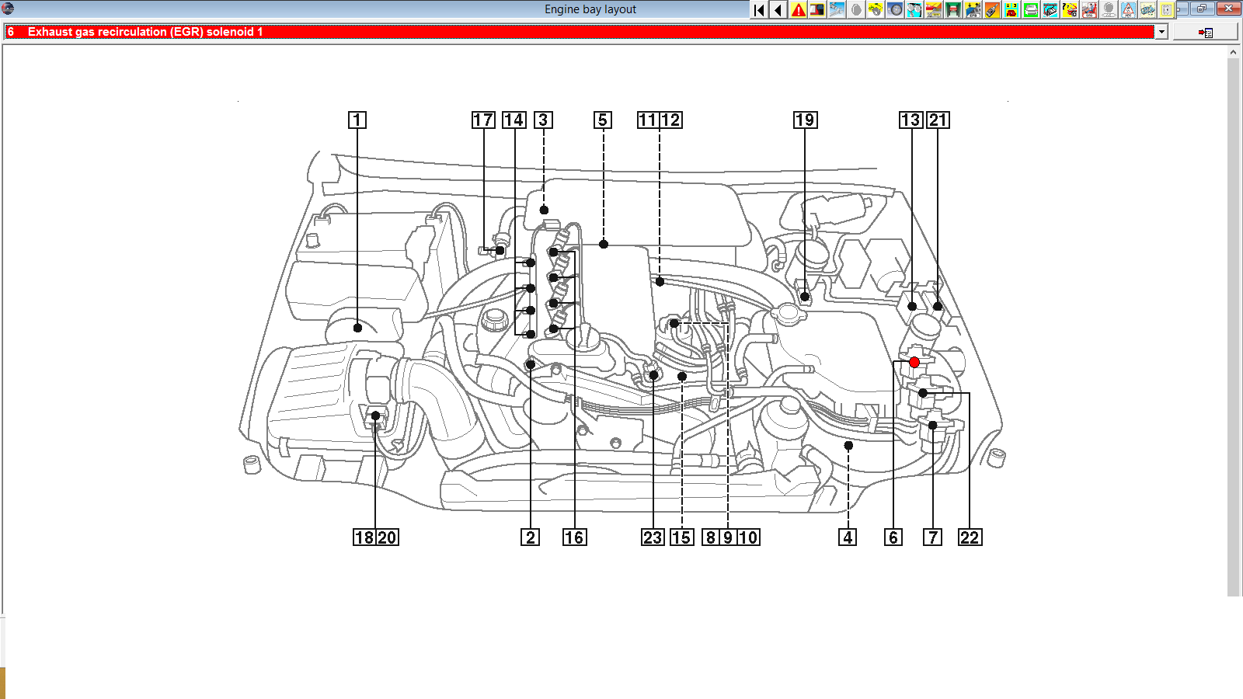Screen dimensions: 1243x699
Task: Select component label 22 in diagram
Action: click(x=970, y=537)
